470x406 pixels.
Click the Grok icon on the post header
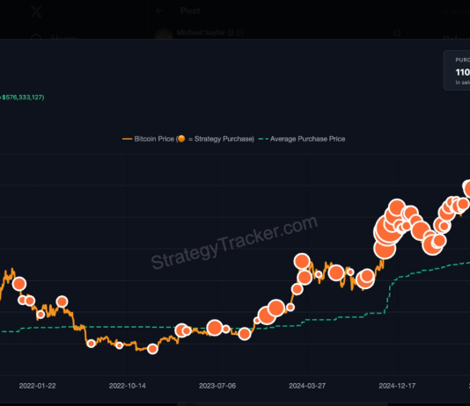tap(397, 33)
